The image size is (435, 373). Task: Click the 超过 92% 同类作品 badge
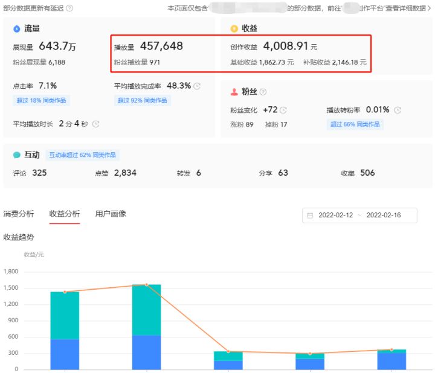(142, 101)
